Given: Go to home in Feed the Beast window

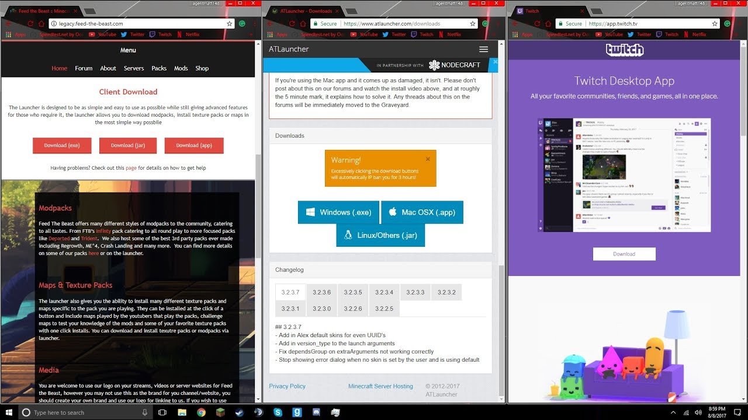Looking at the screenshot, I should [x=41, y=23].
